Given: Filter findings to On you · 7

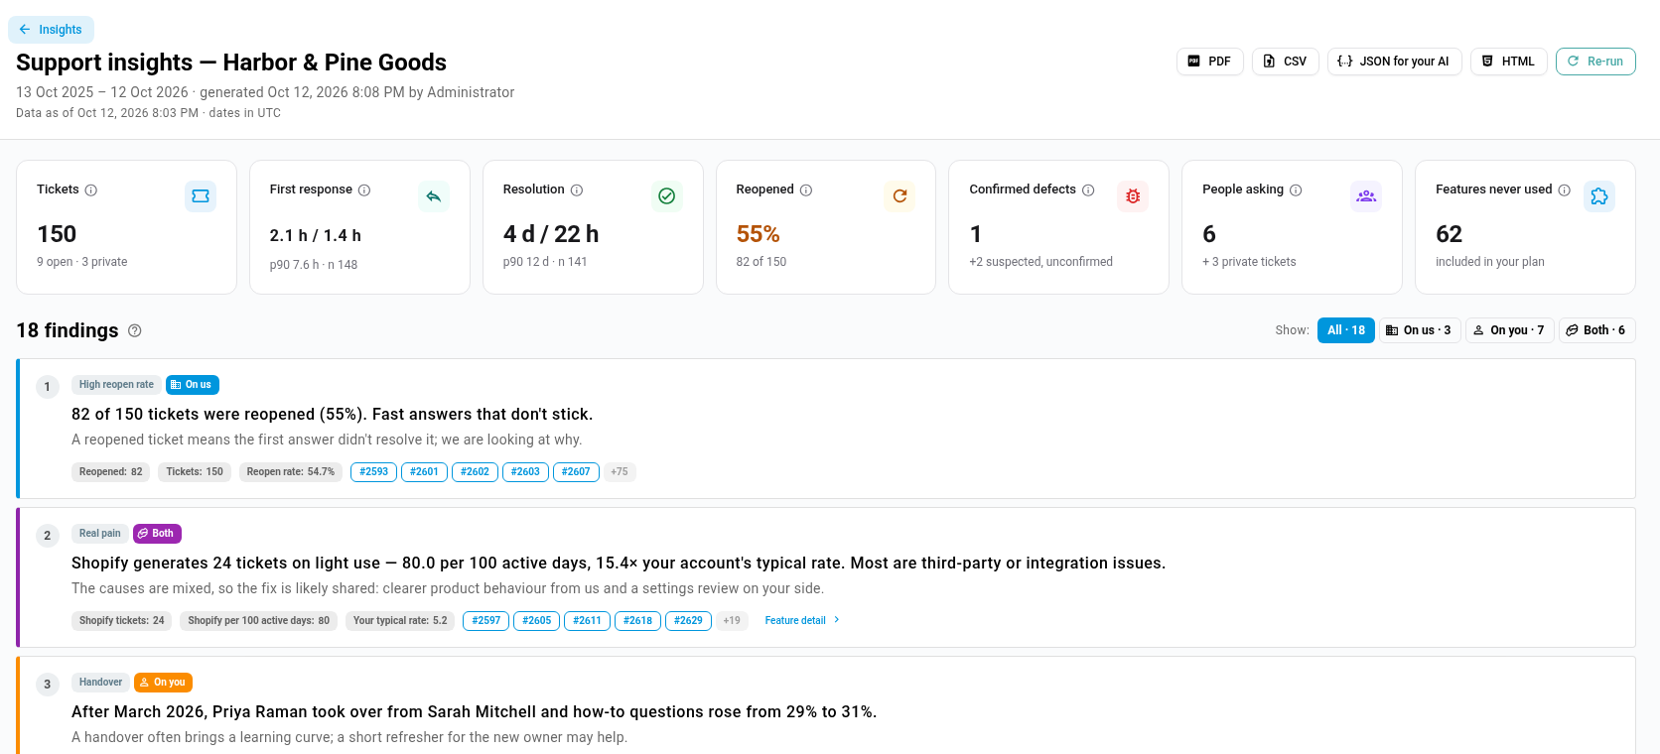Looking at the screenshot, I should click(1509, 330).
